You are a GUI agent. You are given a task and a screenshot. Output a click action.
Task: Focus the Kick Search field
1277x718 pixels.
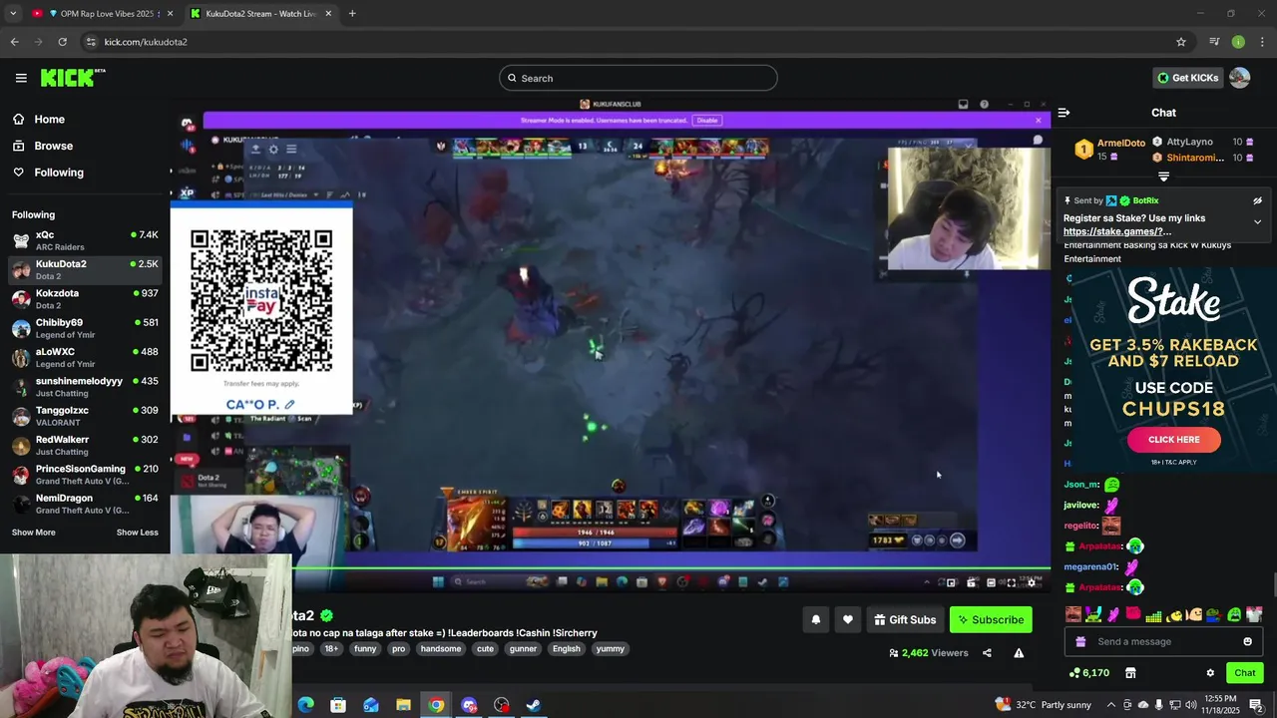tap(638, 78)
